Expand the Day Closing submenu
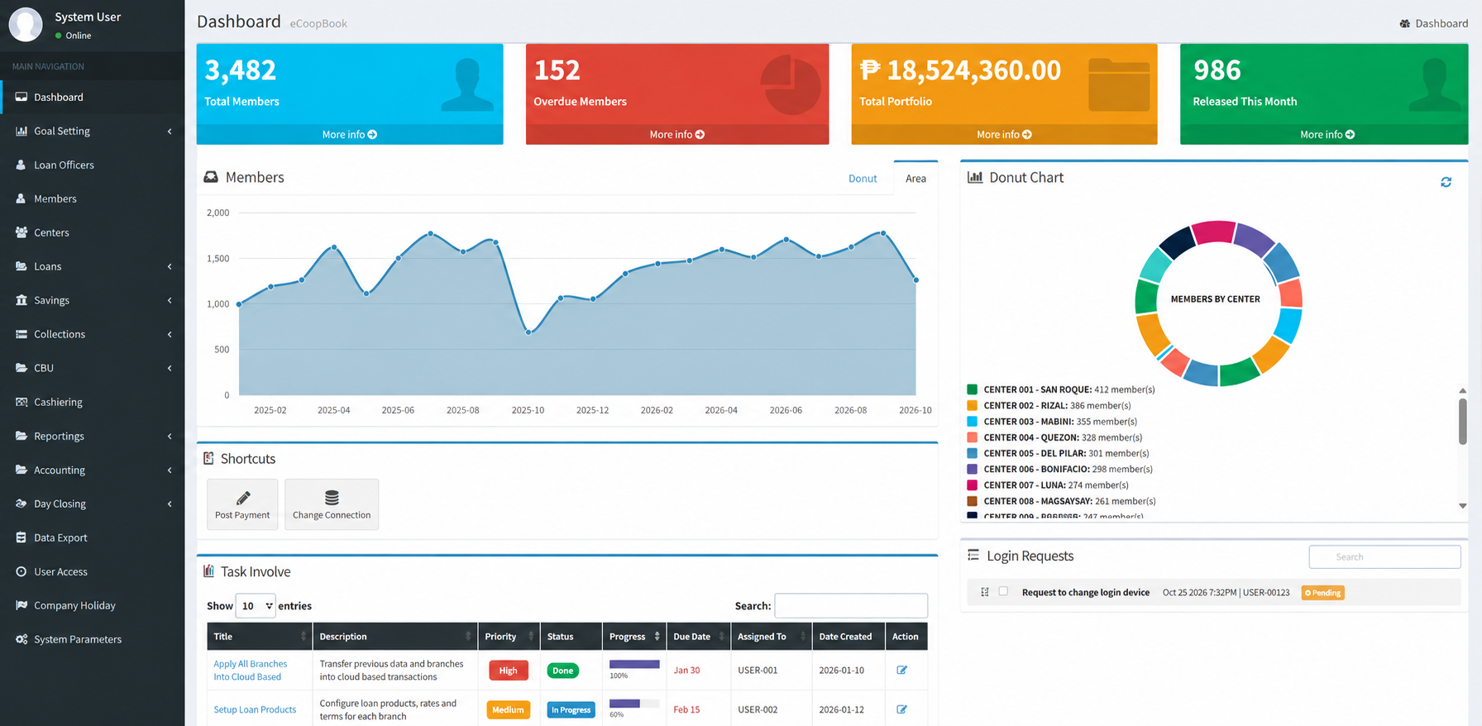This screenshot has width=1482, height=726. coord(93,504)
